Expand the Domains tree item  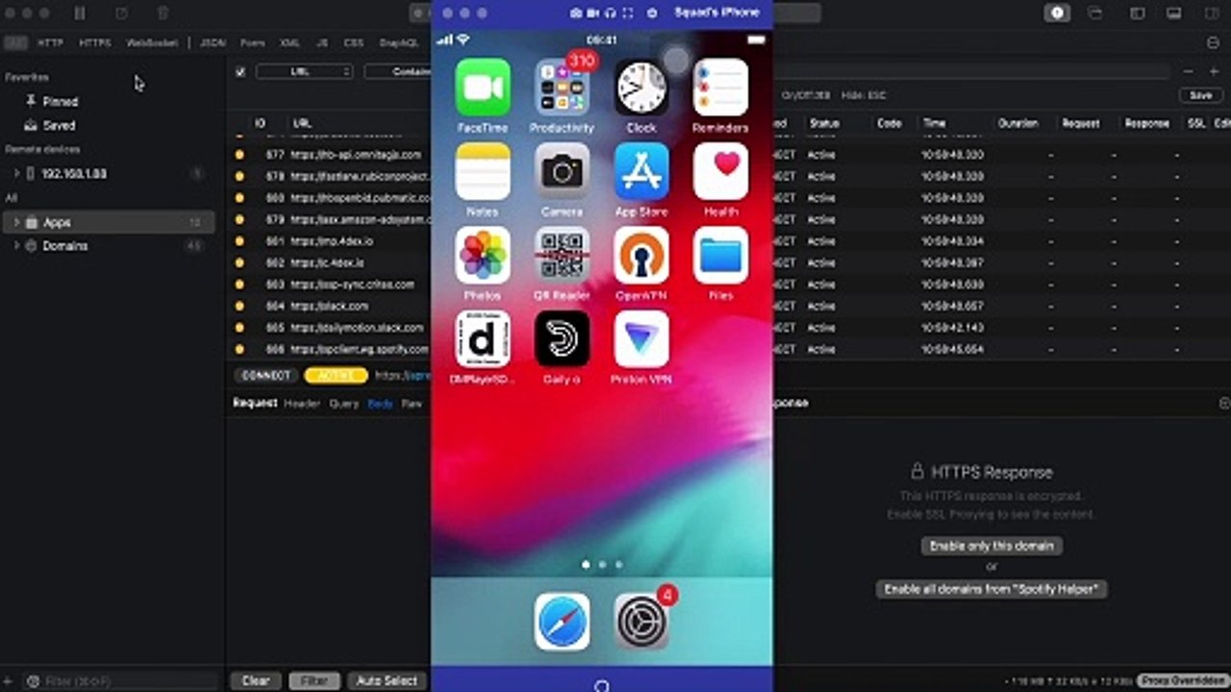[16, 246]
